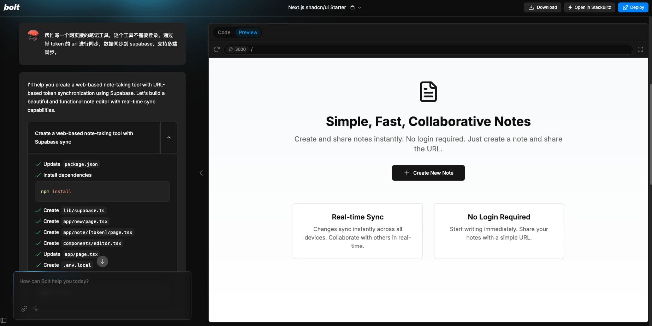
Task: Click Create New Note button
Action: (428, 173)
